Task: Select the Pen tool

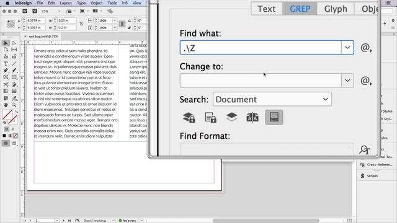Action: point(6,71)
